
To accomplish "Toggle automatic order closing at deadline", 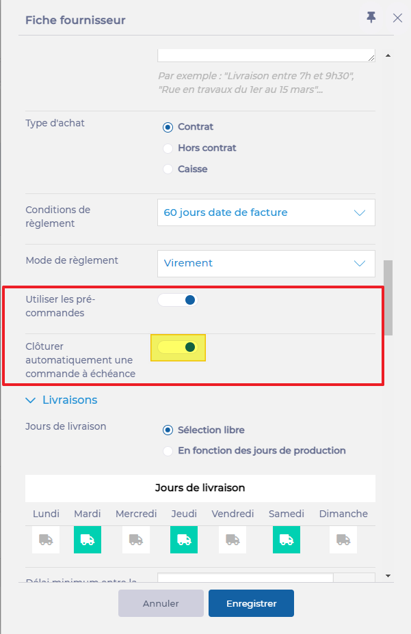I will coord(178,347).
